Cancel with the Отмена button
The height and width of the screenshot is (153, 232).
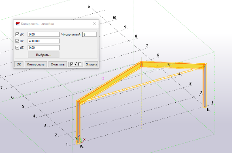(x=91, y=65)
